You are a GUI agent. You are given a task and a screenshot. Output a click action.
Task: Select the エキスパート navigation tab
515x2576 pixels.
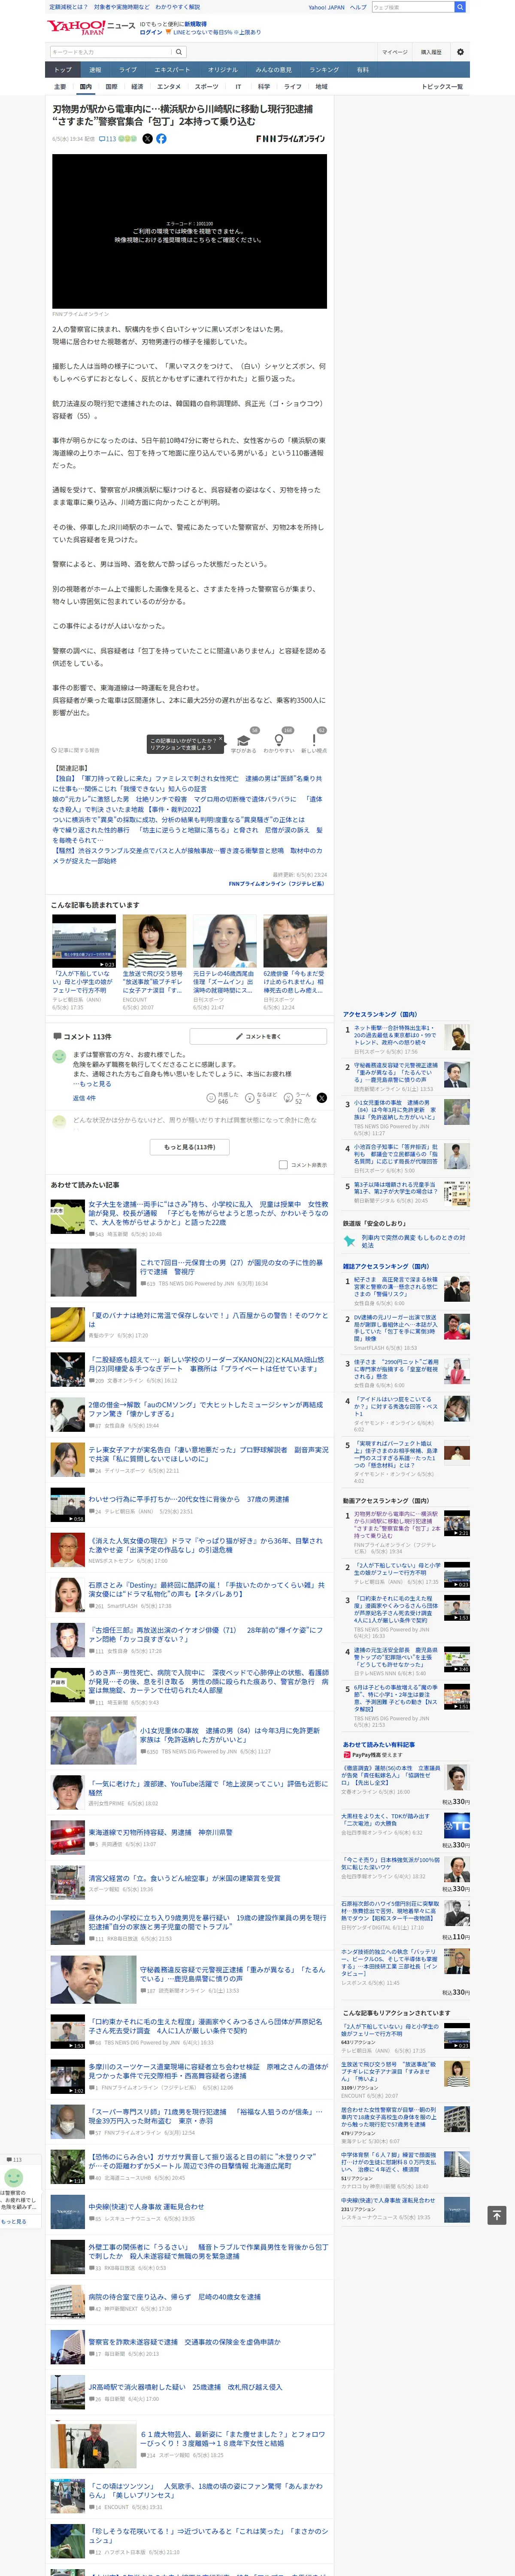(x=172, y=70)
